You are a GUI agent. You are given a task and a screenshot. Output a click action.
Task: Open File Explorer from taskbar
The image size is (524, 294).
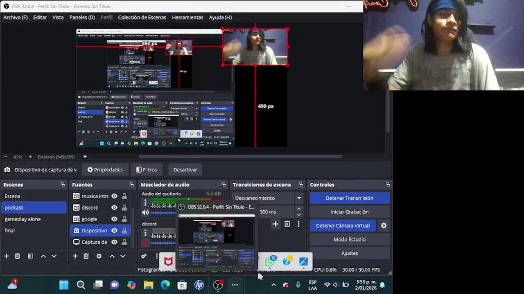click(x=148, y=285)
